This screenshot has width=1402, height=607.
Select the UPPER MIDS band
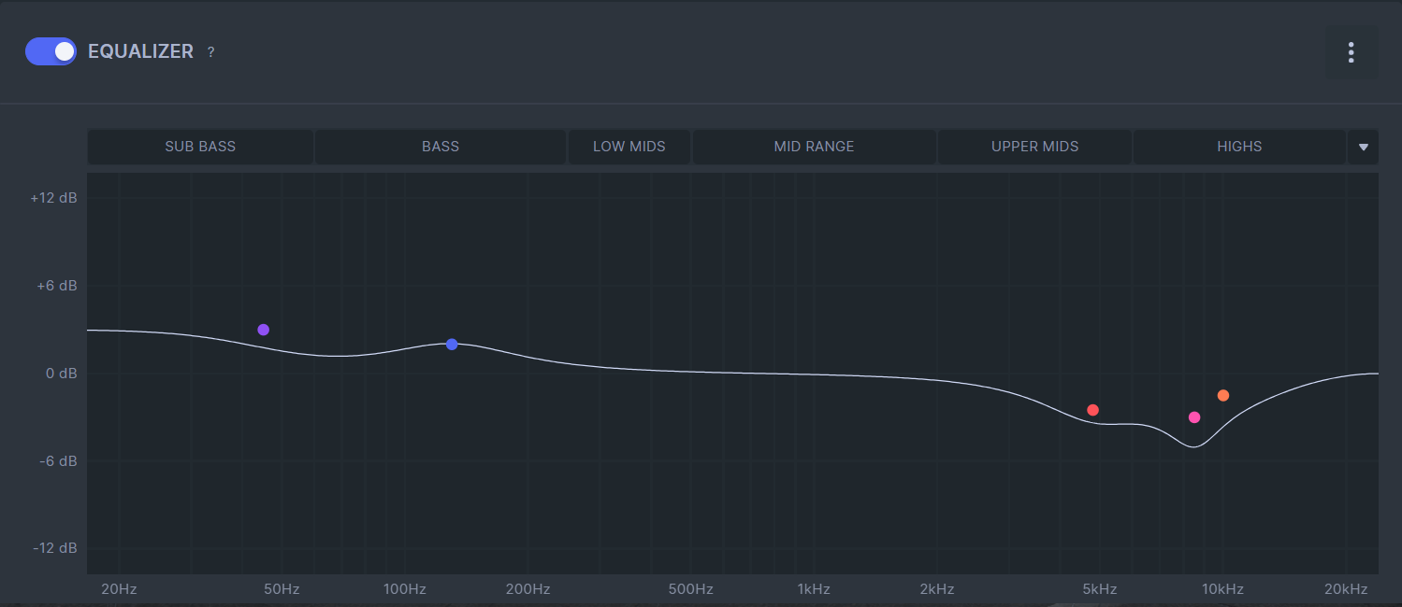1034,147
